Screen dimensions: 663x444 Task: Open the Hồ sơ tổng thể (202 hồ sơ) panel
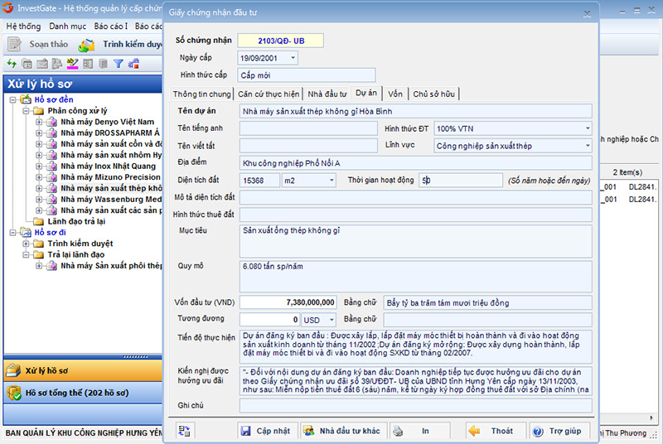click(x=83, y=393)
